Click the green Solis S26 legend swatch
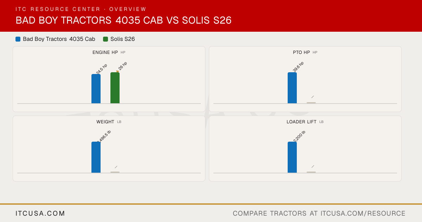Screen dimensions: 422x222 pyautogui.click(x=105, y=39)
